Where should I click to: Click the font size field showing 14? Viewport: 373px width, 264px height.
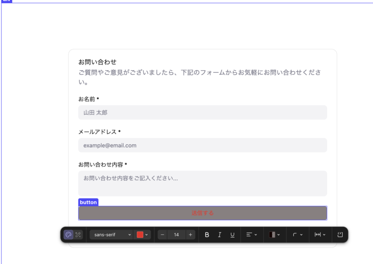[x=176, y=235]
